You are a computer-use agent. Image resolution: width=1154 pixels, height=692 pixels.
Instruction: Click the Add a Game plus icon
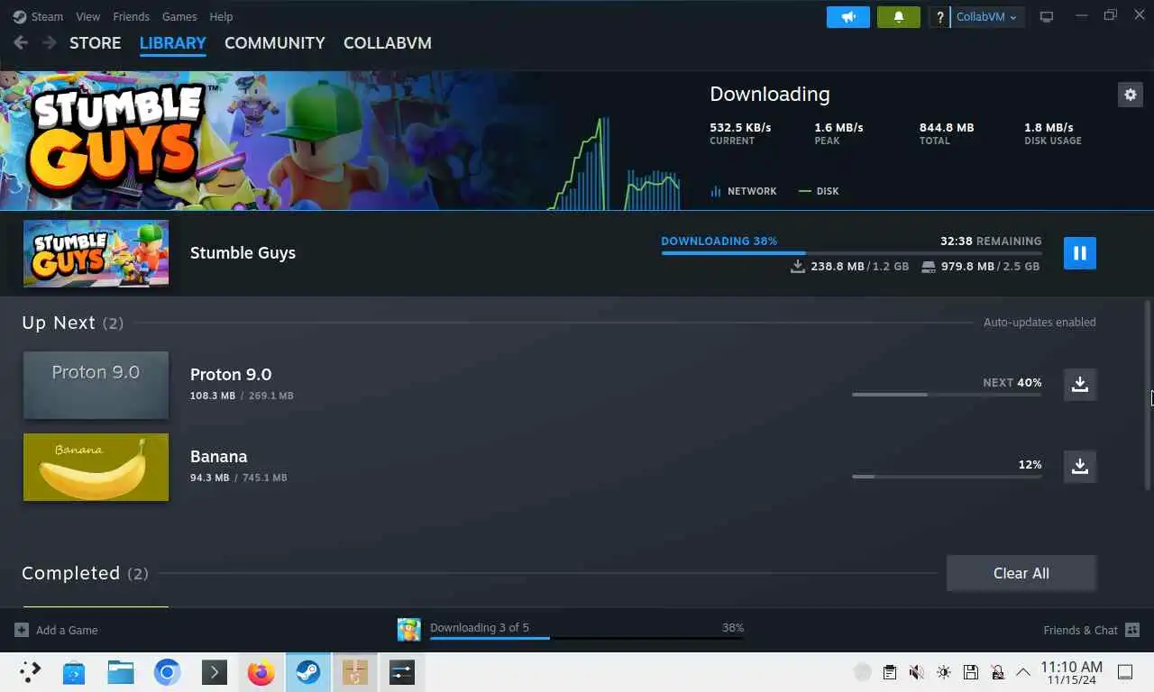pos(21,630)
